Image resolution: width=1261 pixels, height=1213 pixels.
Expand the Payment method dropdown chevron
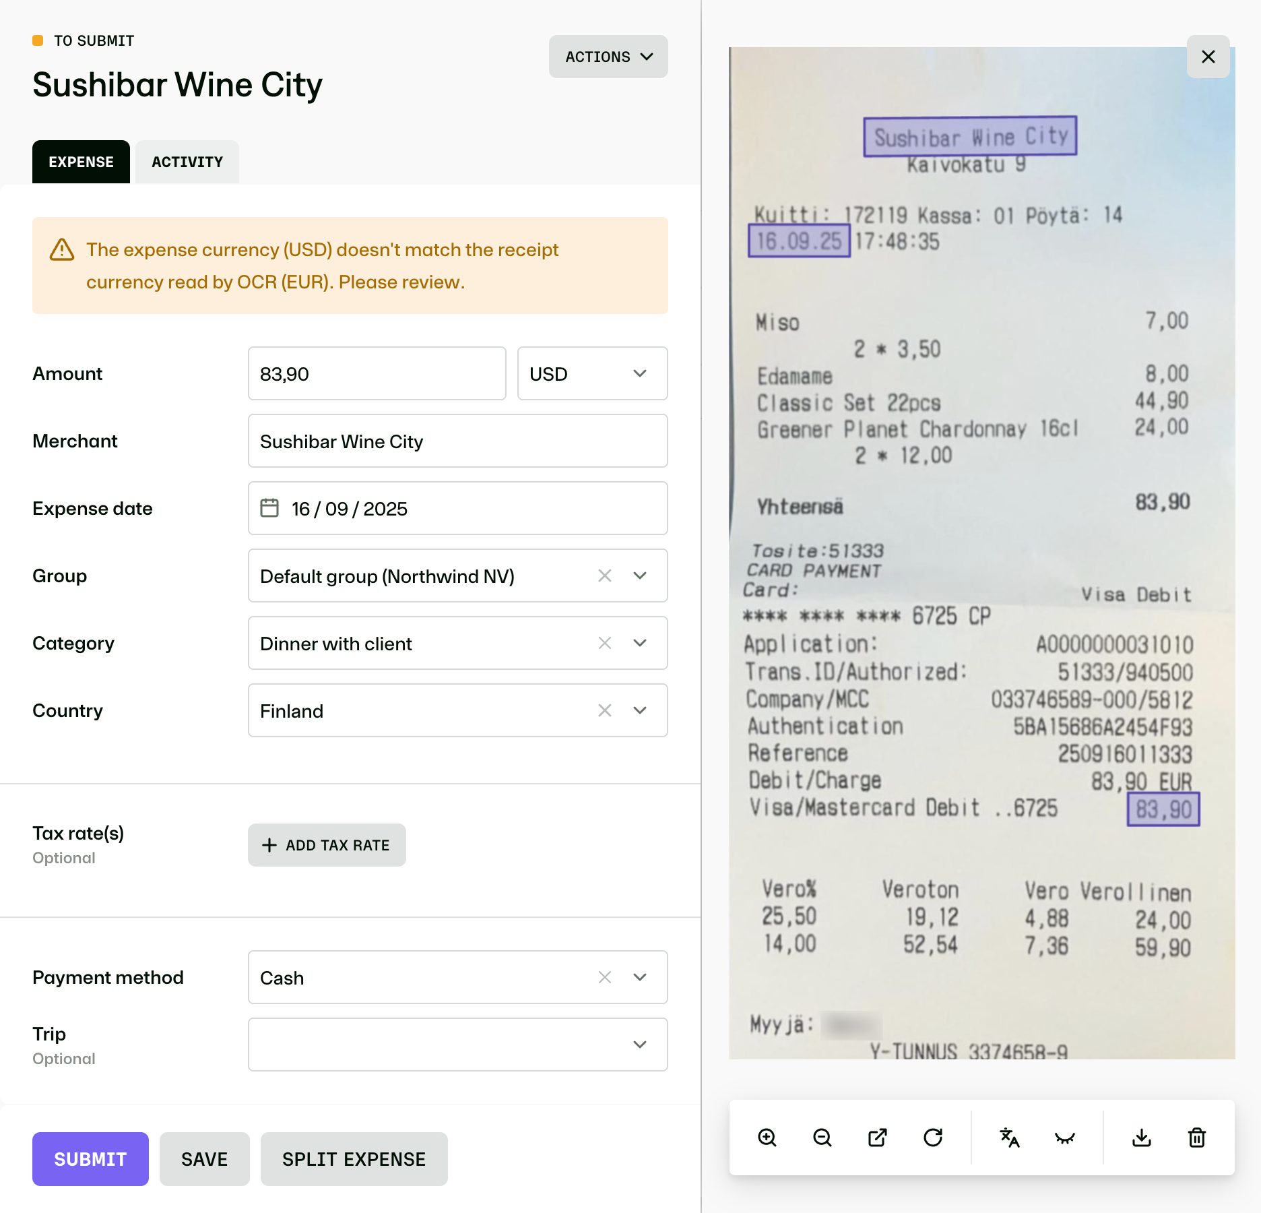click(x=640, y=977)
